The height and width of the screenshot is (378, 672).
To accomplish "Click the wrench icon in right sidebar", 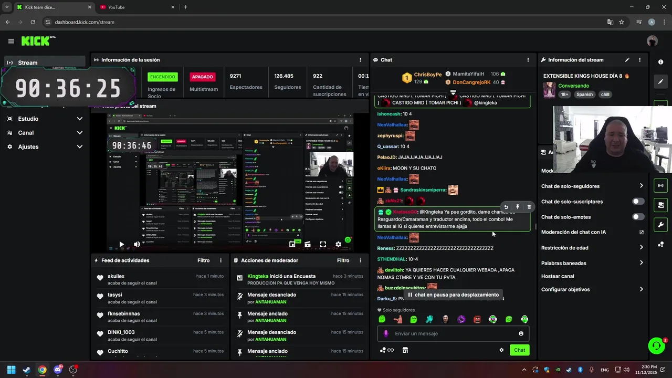I will click(x=660, y=225).
